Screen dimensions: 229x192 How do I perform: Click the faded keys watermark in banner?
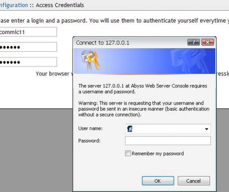coord(191,60)
